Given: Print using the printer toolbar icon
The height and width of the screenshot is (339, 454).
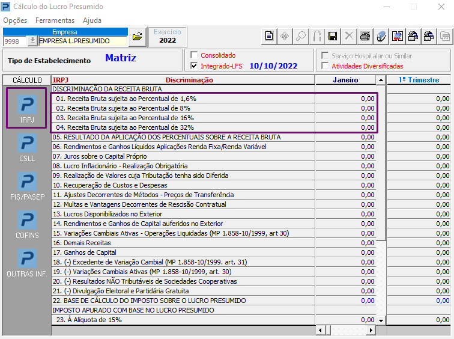Looking at the screenshot, I should (365, 36).
